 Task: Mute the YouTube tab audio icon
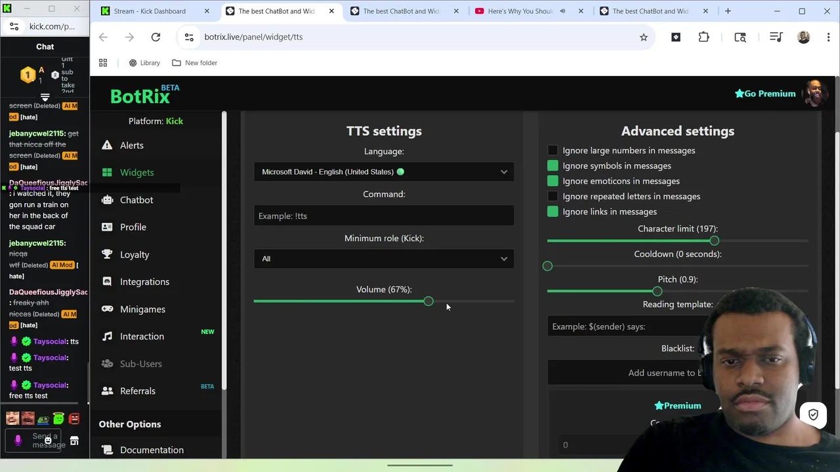tap(562, 11)
